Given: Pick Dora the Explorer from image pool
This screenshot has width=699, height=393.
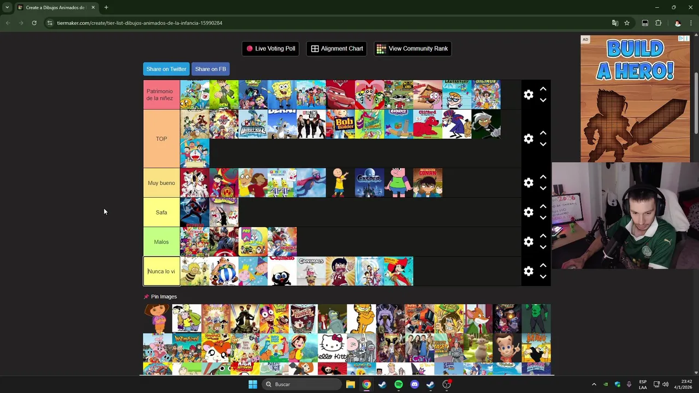Looking at the screenshot, I should point(157,318).
